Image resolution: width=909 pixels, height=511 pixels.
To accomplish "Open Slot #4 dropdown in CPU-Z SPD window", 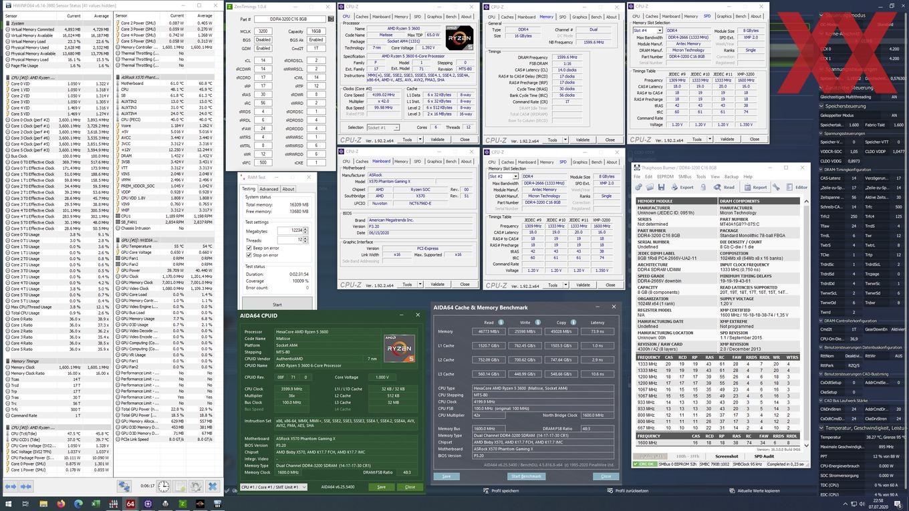I will (648, 31).
